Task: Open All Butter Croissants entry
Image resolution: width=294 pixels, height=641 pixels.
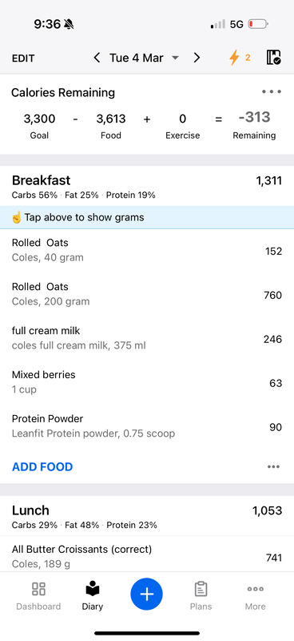Action: tap(147, 556)
